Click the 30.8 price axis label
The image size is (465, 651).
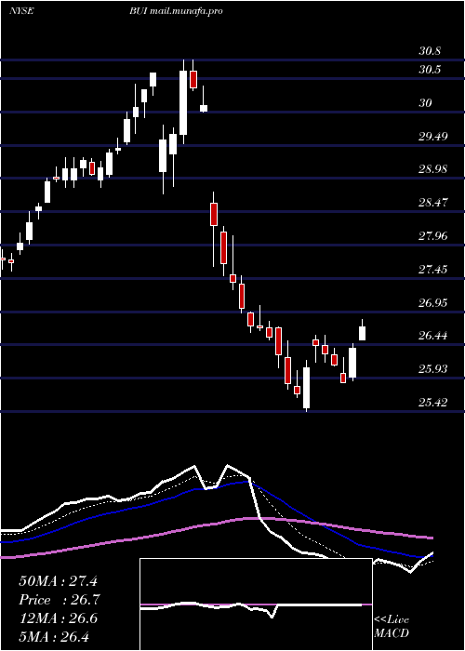[x=430, y=52]
